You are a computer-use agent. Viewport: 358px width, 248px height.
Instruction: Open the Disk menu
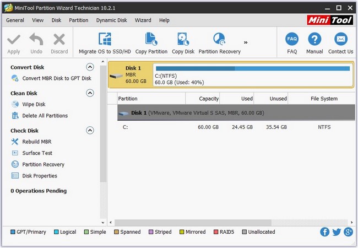[56, 20]
